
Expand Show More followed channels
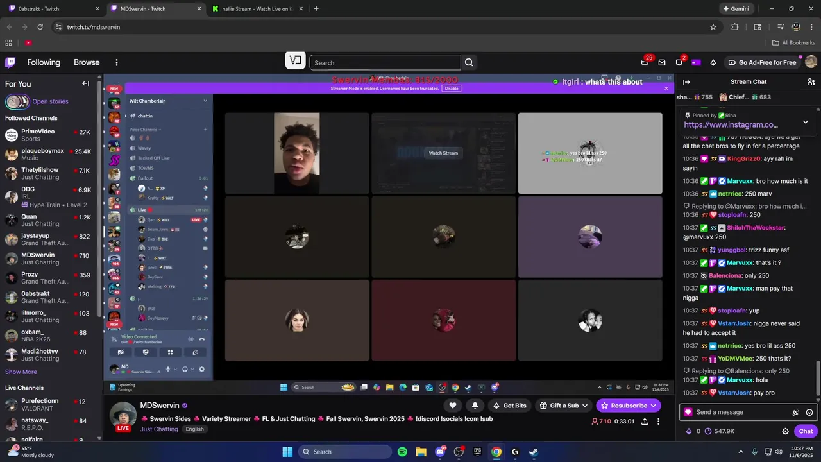[x=21, y=372]
